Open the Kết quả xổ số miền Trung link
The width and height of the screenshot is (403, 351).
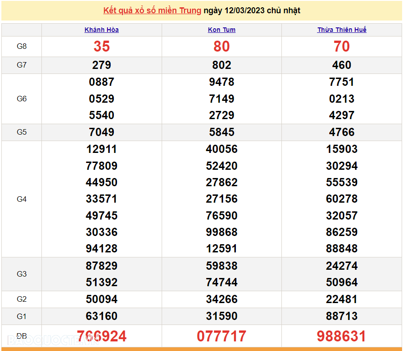click(152, 10)
